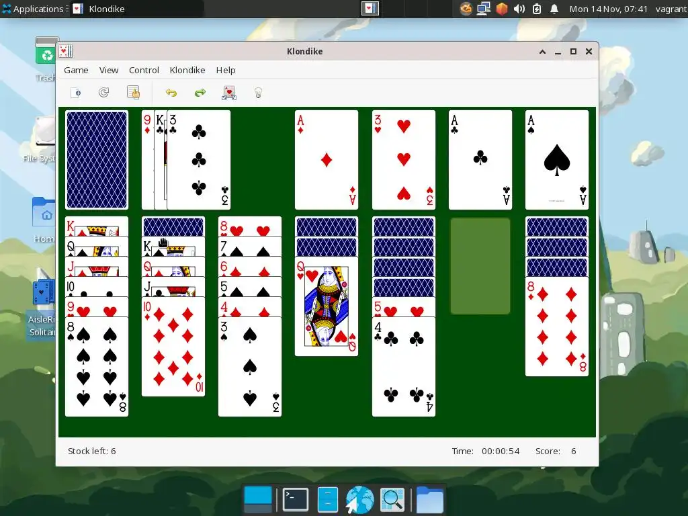
Task: Open the Klondike menu
Action: pos(187,70)
